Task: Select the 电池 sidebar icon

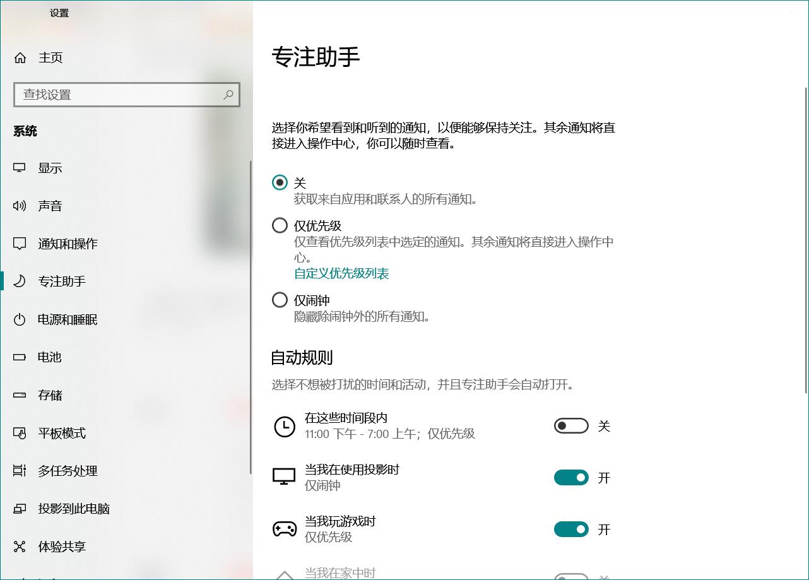Action: click(x=21, y=357)
